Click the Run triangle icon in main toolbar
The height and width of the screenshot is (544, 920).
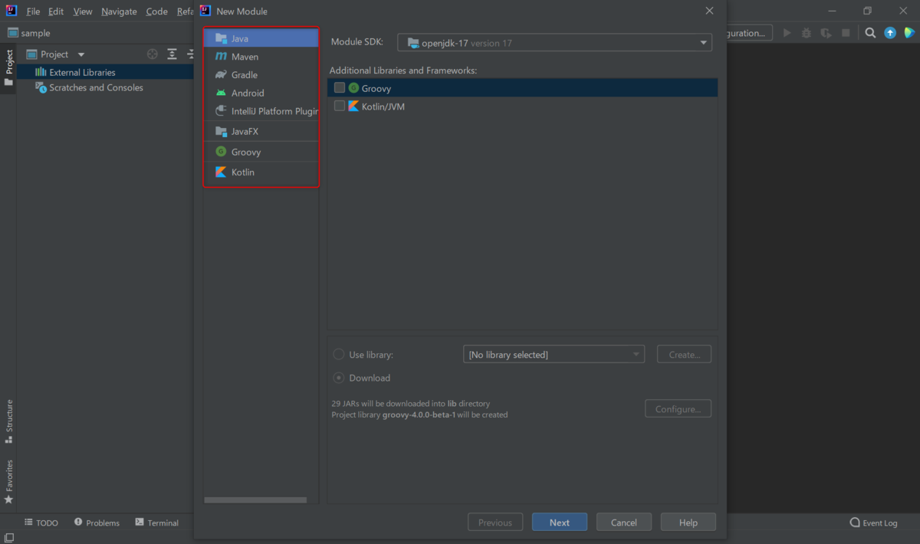(787, 33)
